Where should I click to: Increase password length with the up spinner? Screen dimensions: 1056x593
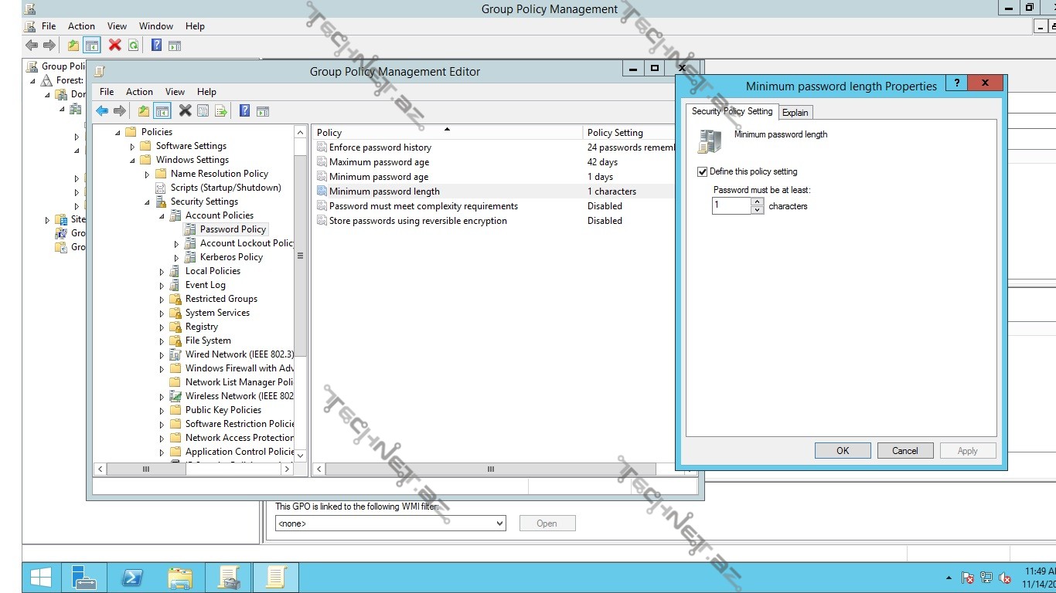tap(758, 202)
